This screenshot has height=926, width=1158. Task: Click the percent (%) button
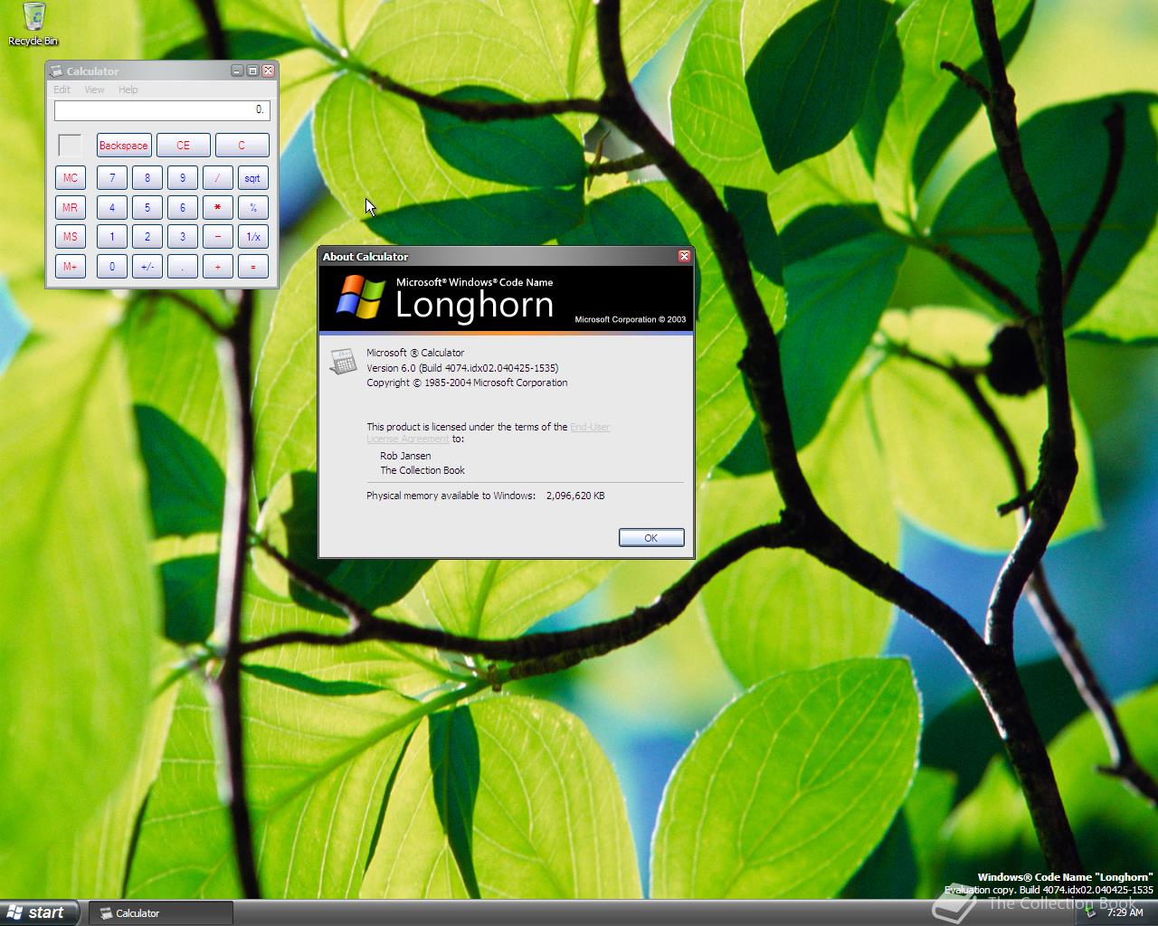[x=253, y=208]
